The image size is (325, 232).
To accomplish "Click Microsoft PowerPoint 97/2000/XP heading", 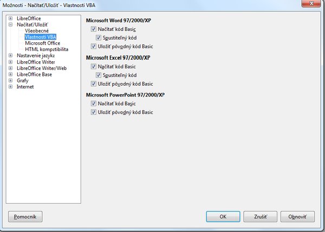I will tap(126, 95).
